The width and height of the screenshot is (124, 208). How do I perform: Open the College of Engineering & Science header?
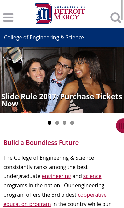(x=44, y=37)
